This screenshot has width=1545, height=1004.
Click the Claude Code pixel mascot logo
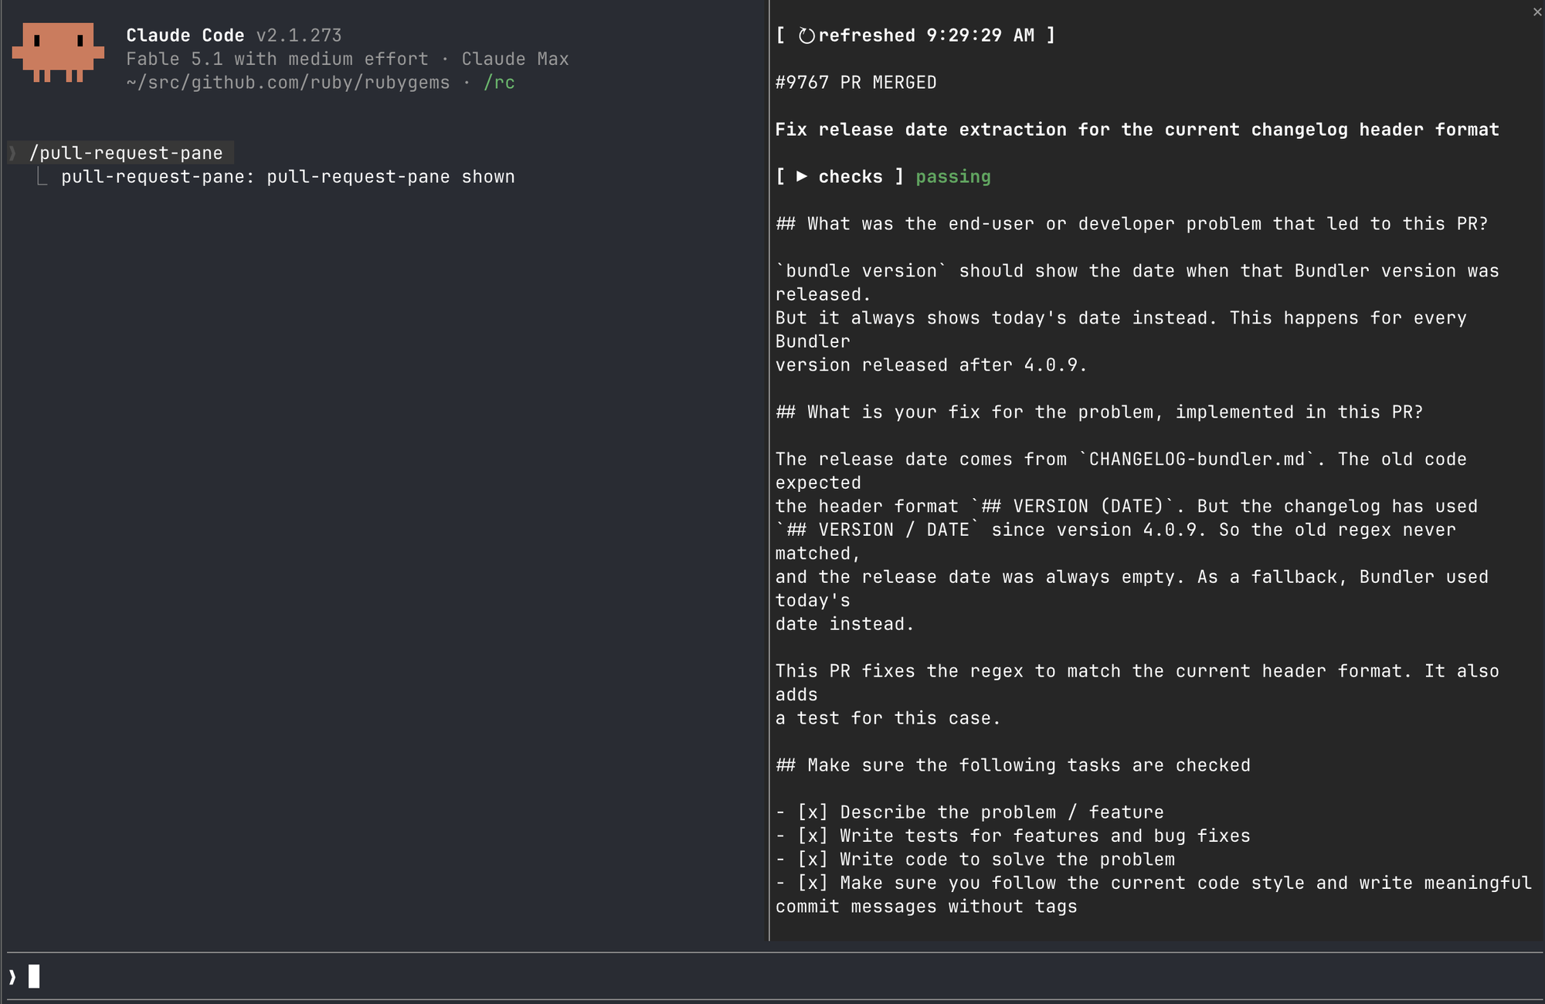(x=58, y=53)
